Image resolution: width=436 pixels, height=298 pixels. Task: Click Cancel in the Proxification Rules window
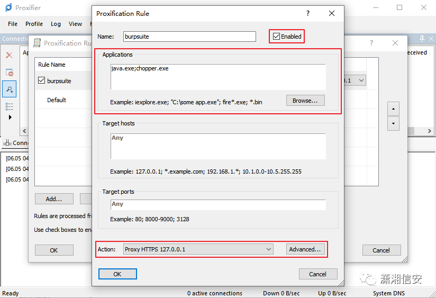pyautogui.click(x=381, y=250)
